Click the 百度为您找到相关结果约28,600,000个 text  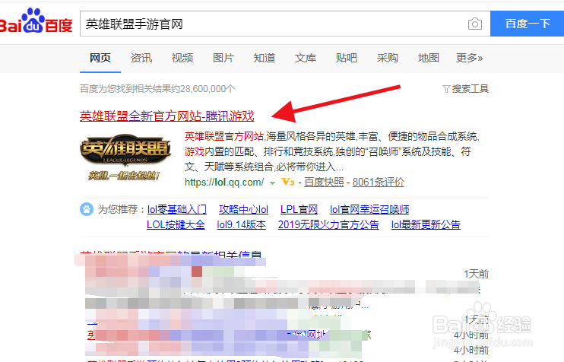point(157,88)
